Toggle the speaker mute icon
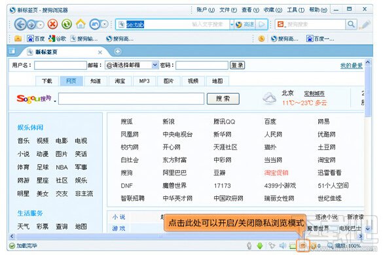383x255 pixels. (x=283, y=245)
